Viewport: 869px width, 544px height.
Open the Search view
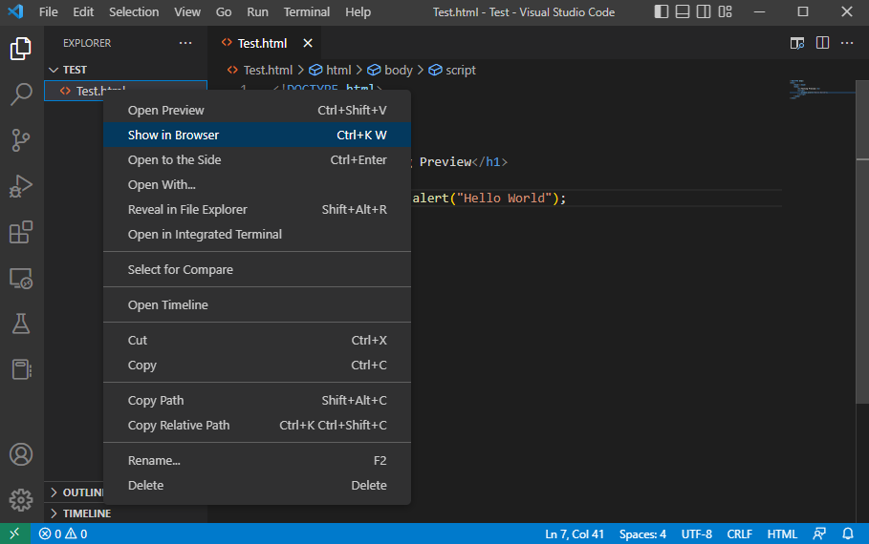coord(20,94)
